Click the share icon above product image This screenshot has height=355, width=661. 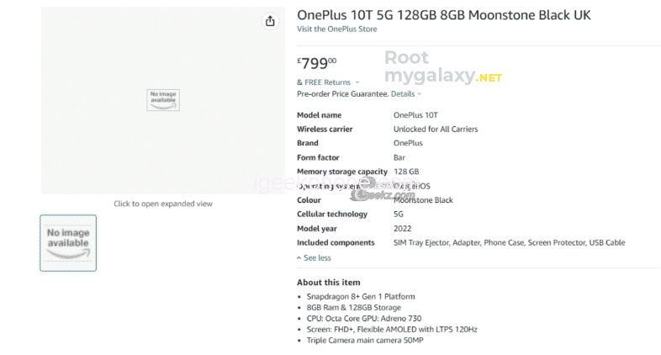click(270, 21)
